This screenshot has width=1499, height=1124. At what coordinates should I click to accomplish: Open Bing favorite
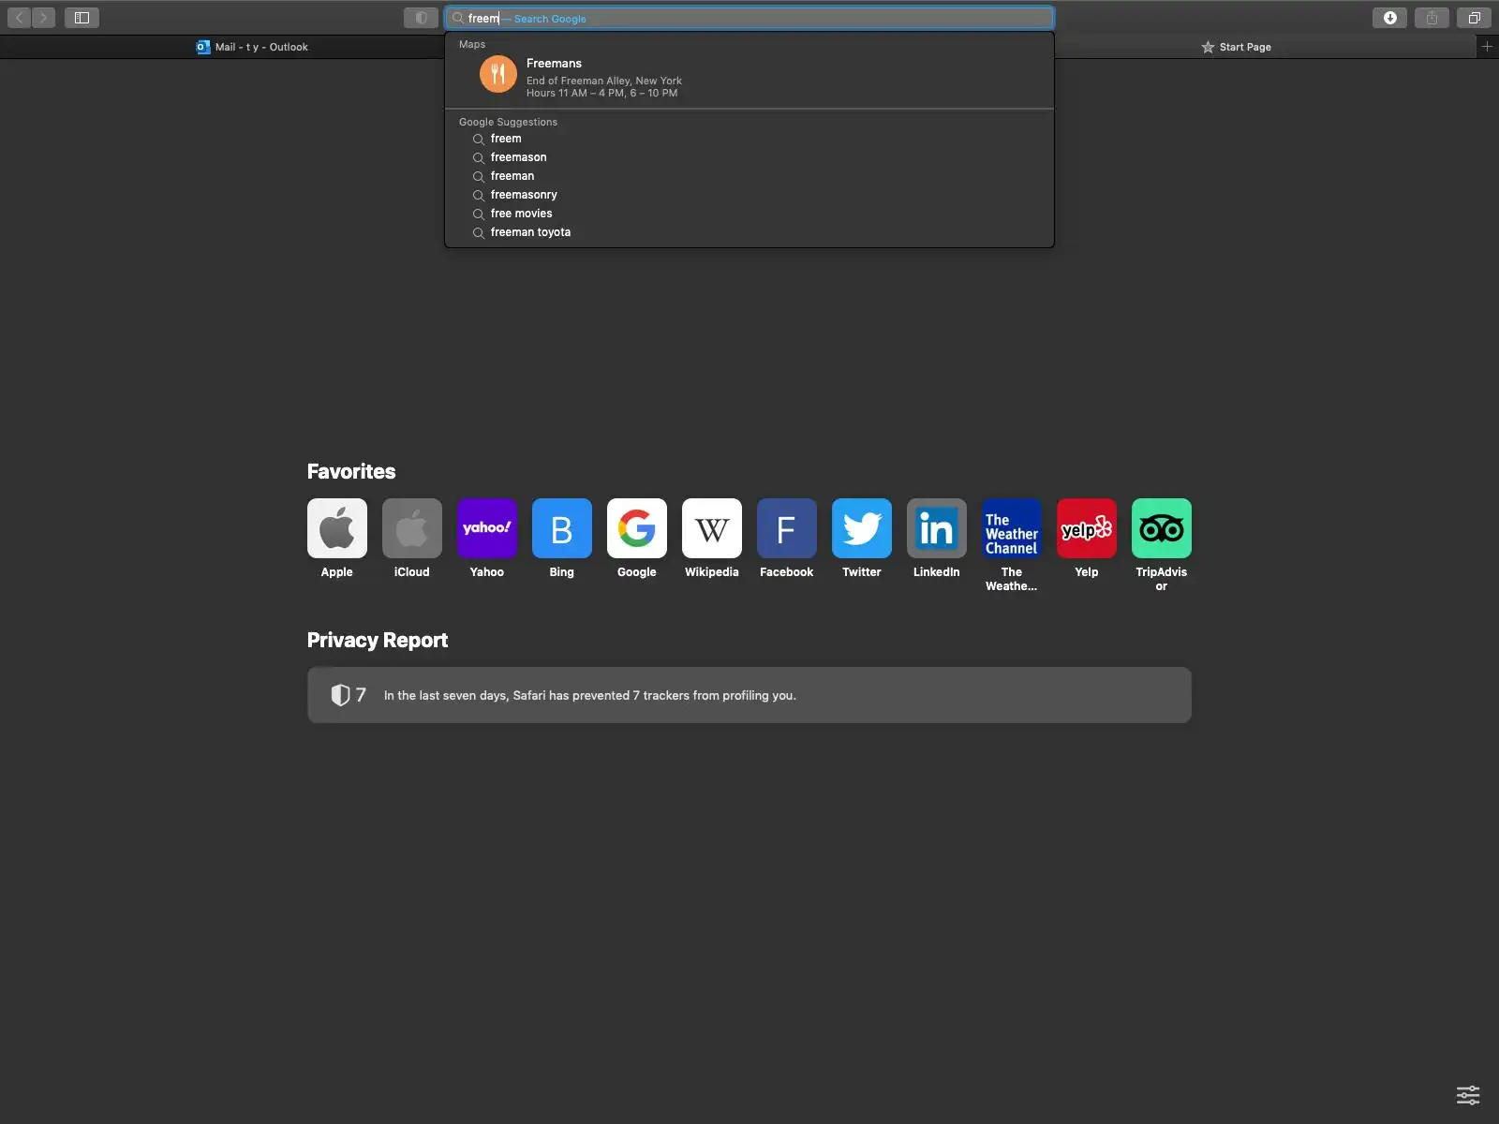(562, 528)
